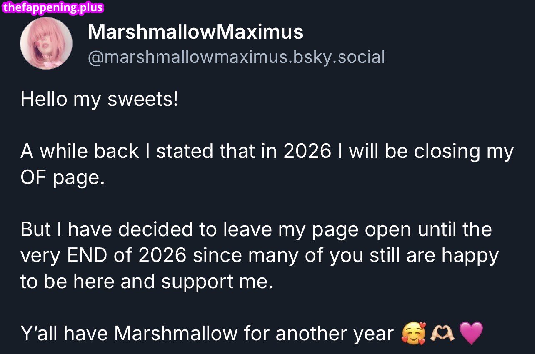The width and height of the screenshot is (535, 354).
Task: Click the words "another year"
Action: 335,333
